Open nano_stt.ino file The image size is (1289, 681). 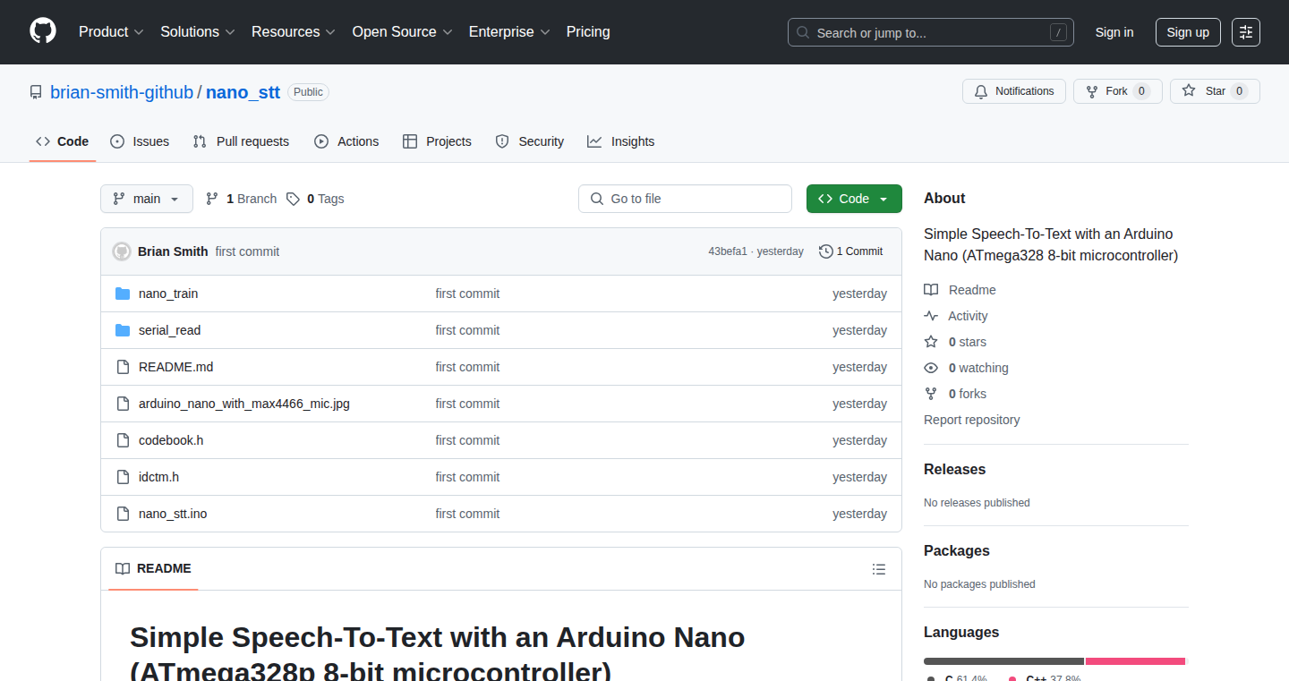point(173,514)
